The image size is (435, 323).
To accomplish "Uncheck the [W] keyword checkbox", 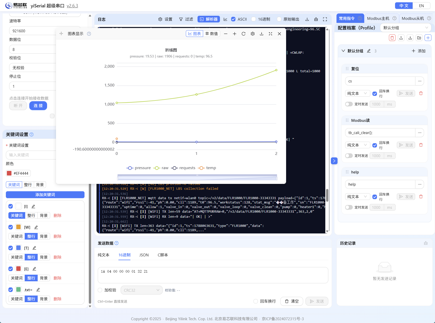I will click(x=10, y=227).
